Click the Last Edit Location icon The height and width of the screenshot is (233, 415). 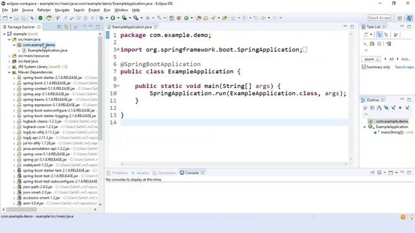coord(256,18)
